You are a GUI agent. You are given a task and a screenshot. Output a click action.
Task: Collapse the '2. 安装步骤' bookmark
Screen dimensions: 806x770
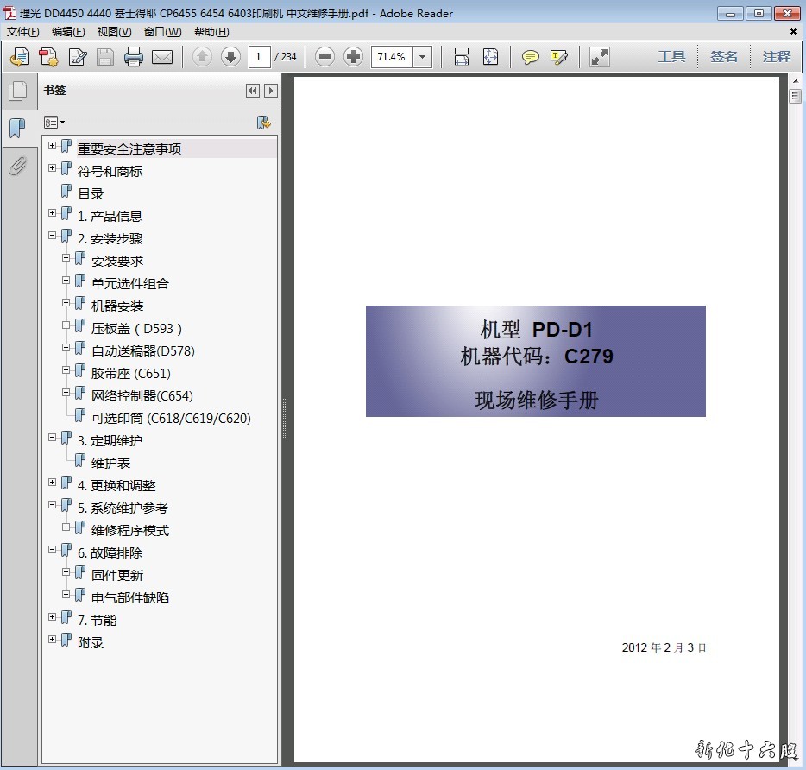(x=53, y=235)
